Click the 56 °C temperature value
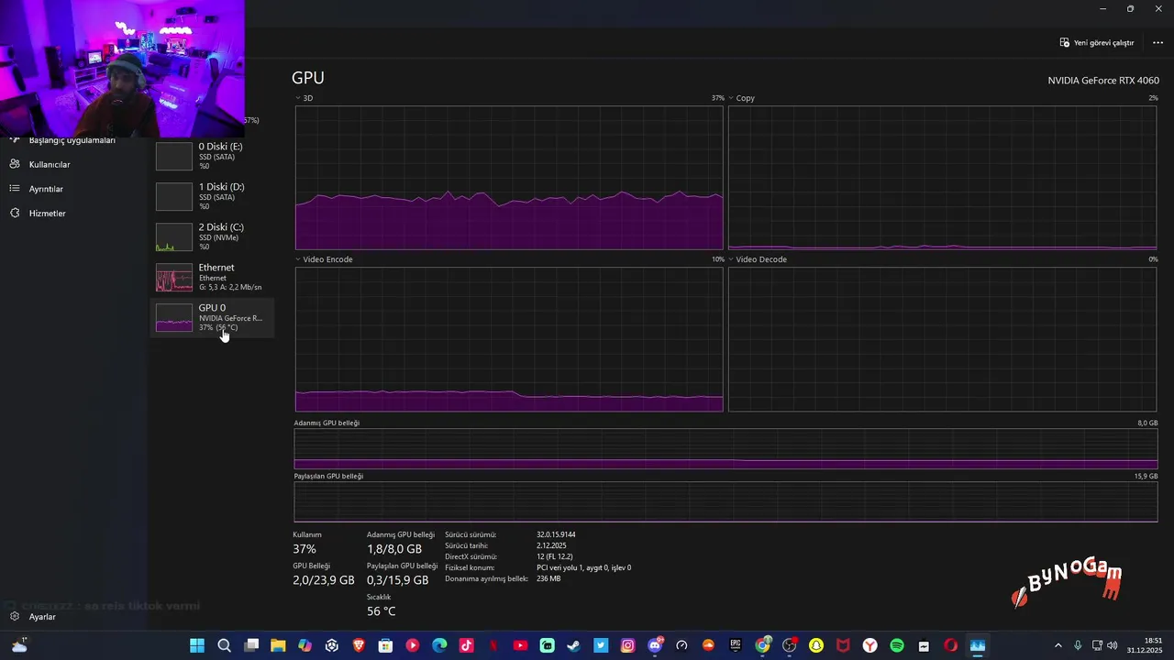The height and width of the screenshot is (660, 1174). pos(381,611)
